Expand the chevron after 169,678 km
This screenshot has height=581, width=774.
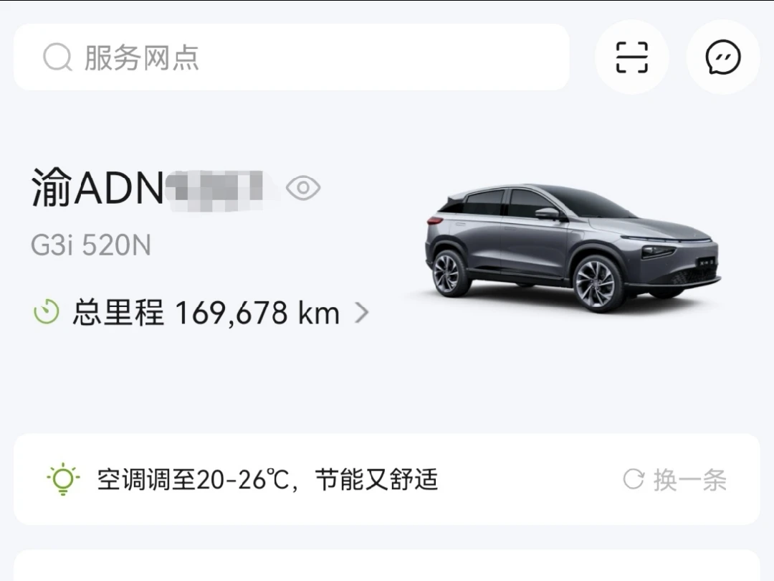(x=362, y=313)
